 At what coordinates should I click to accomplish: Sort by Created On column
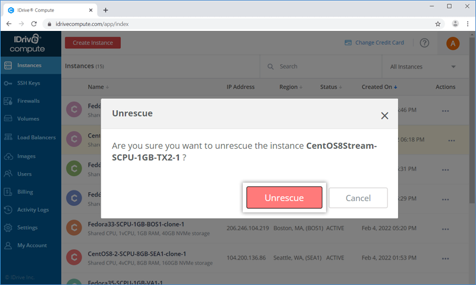pos(379,87)
